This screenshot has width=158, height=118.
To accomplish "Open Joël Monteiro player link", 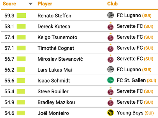I will tap(53, 113).
